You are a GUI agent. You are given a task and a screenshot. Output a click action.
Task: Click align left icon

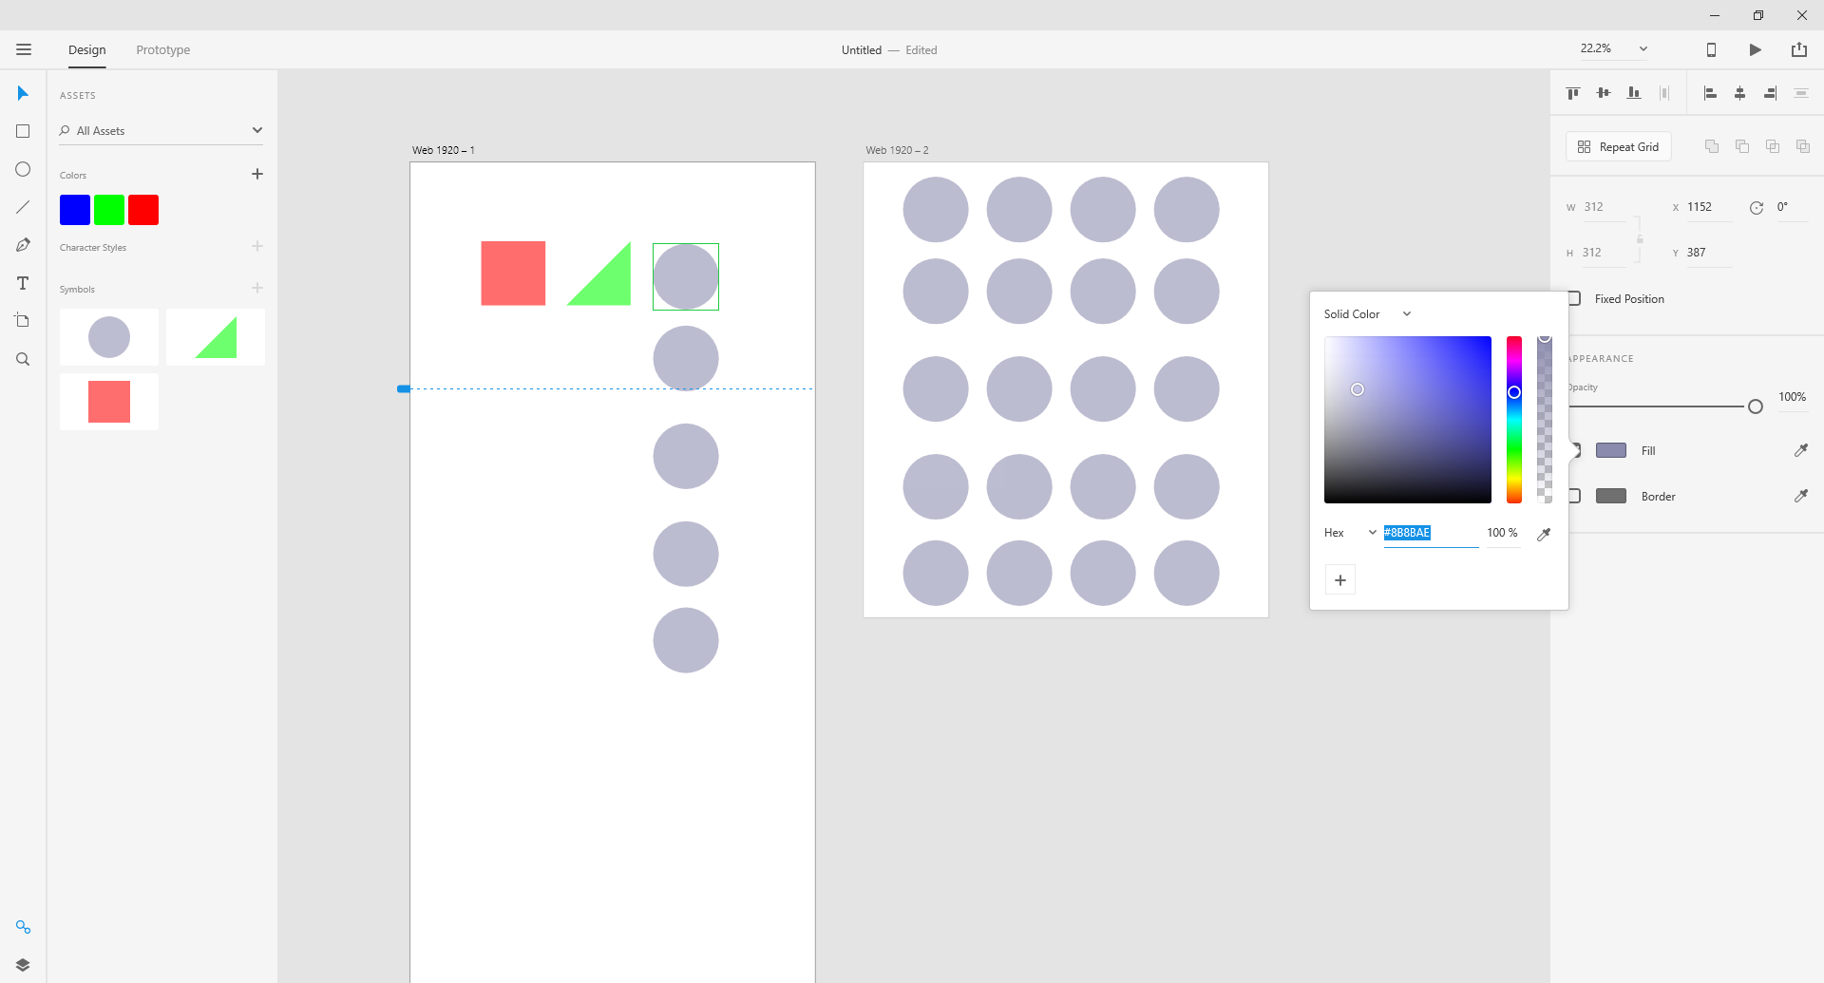tap(1709, 92)
